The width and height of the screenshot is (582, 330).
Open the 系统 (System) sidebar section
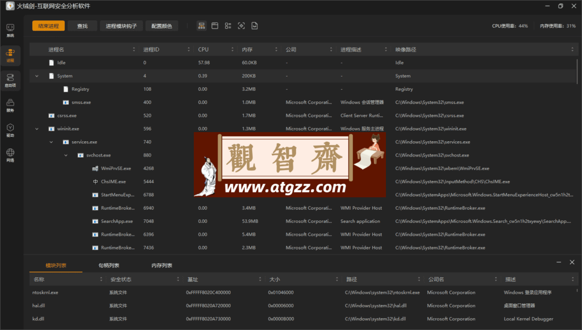pos(10,31)
